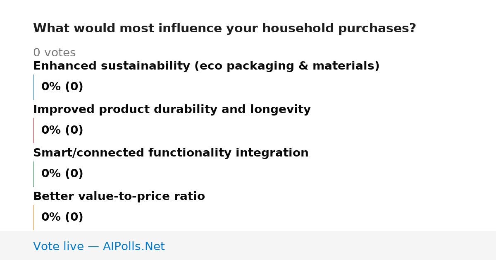Image resolution: width=496 pixels, height=260 pixels.
Task: Click the gray 0 votes total text
Action: (x=54, y=53)
